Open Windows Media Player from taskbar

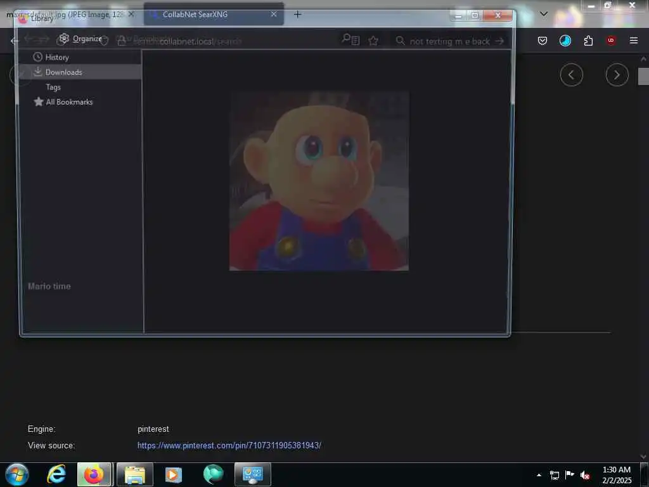tap(174, 474)
